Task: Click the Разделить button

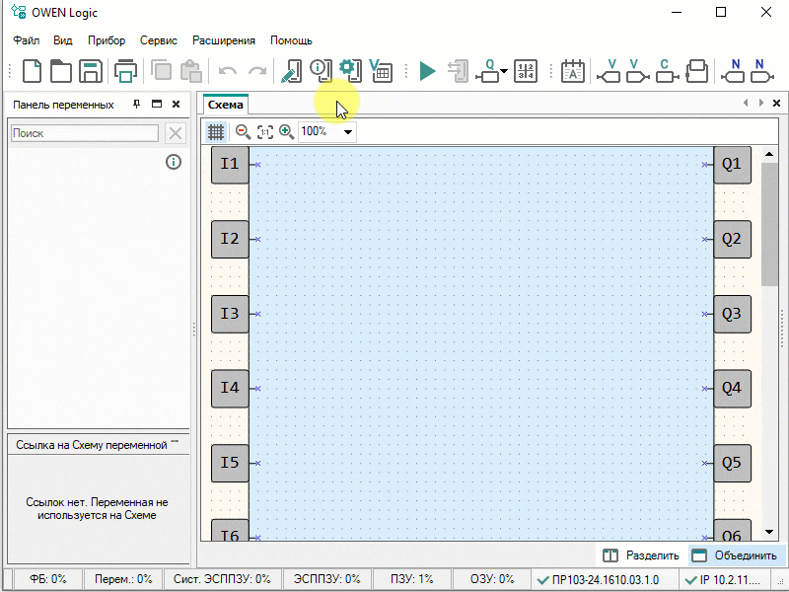Action: tap(641, 555)
